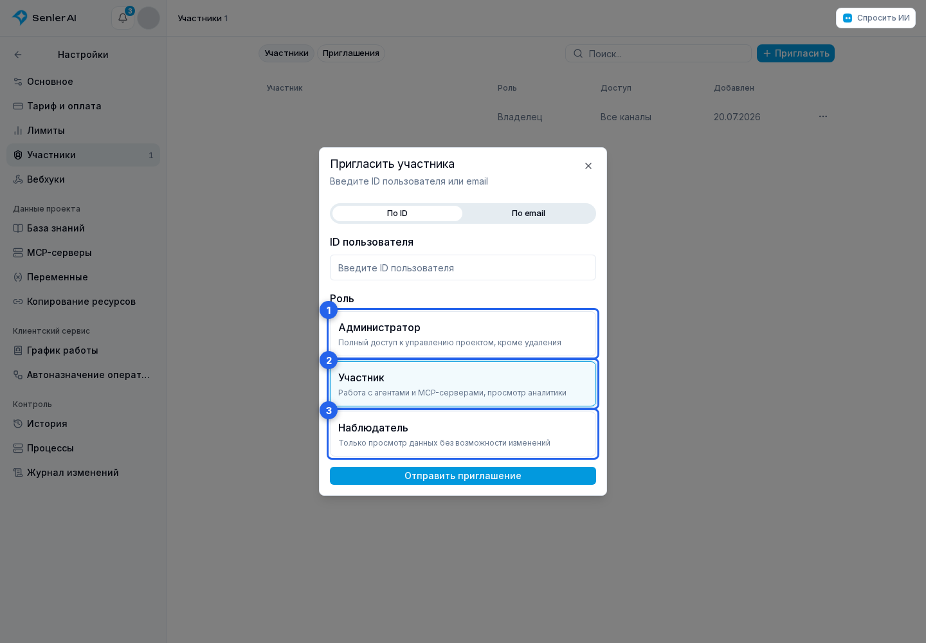The height and width of the screenshot is (643, 926).
Task: Click the date 20.07.2026
Action: [737, 117]
